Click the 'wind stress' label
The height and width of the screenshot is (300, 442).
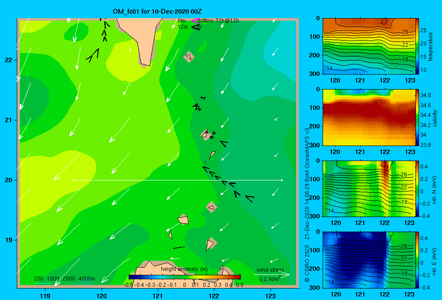[270, 270]
